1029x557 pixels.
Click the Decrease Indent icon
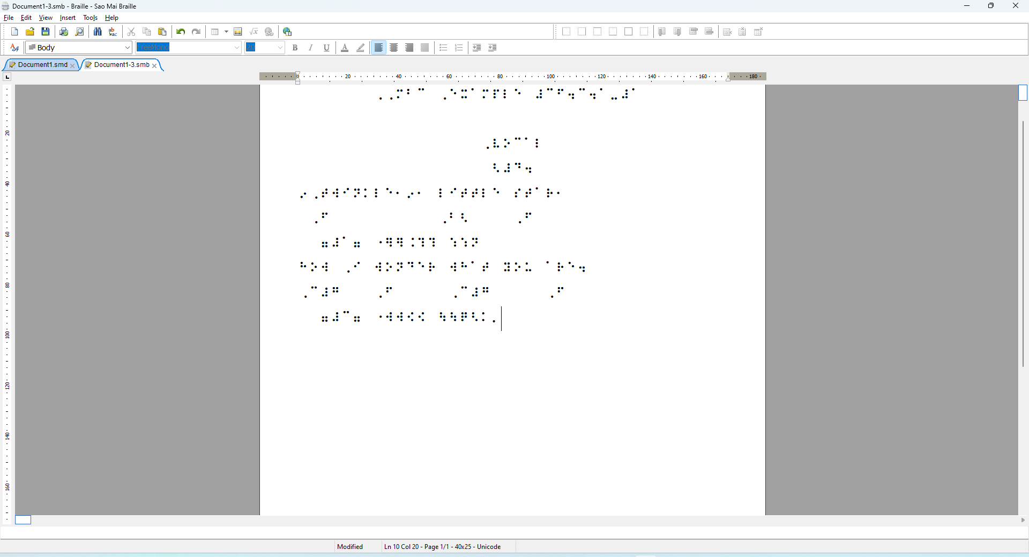tap(477, 48)
